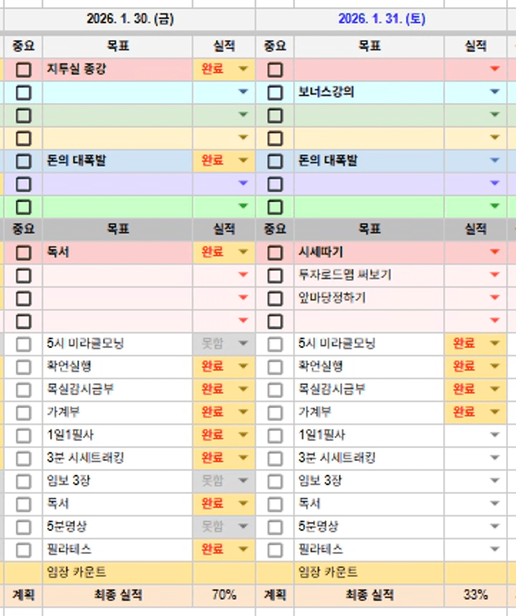Expand January 30 임보 3장 못함 dropdown
Screen dimensions: 516x616
(243, 481)
